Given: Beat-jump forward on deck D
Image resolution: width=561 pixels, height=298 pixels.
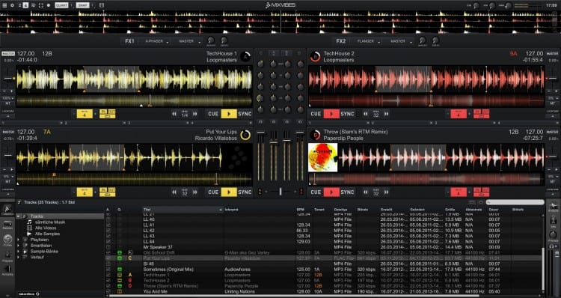Looking at the screenshot, I should tap(387, 192).
